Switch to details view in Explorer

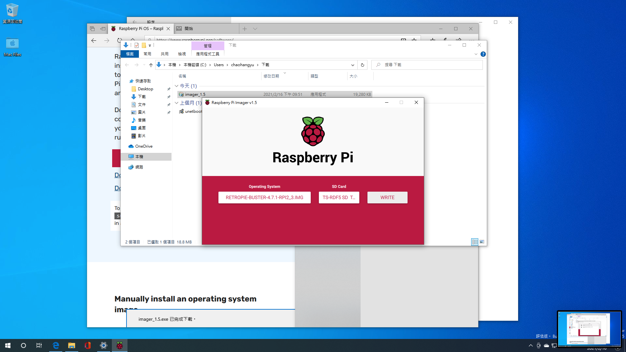(475, 242)
